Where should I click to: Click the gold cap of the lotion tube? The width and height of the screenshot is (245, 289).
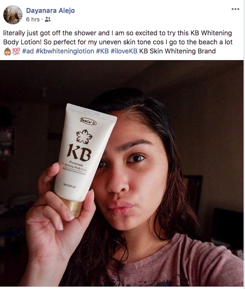(72, 206)
